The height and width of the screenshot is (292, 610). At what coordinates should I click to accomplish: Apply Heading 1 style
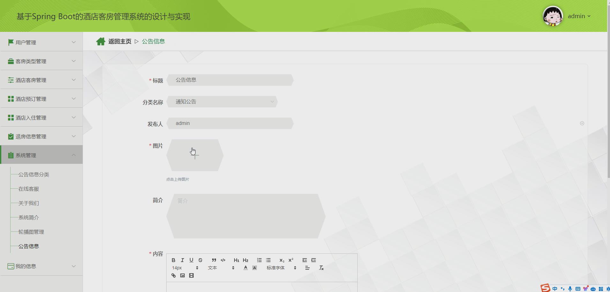[x=236, y=260]
